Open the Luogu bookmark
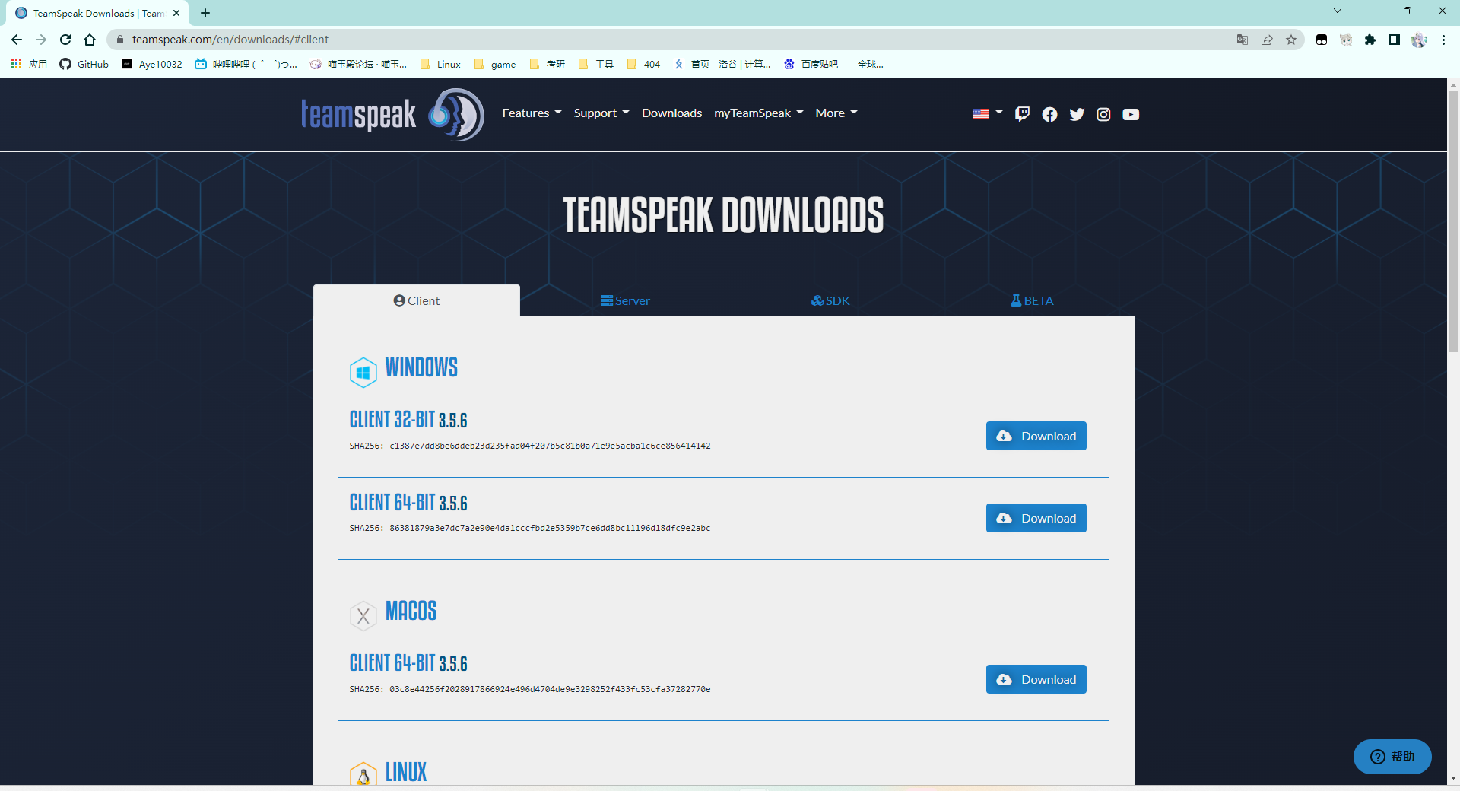The height and width of the screenshot is (791, 1460). pos(722,64)
